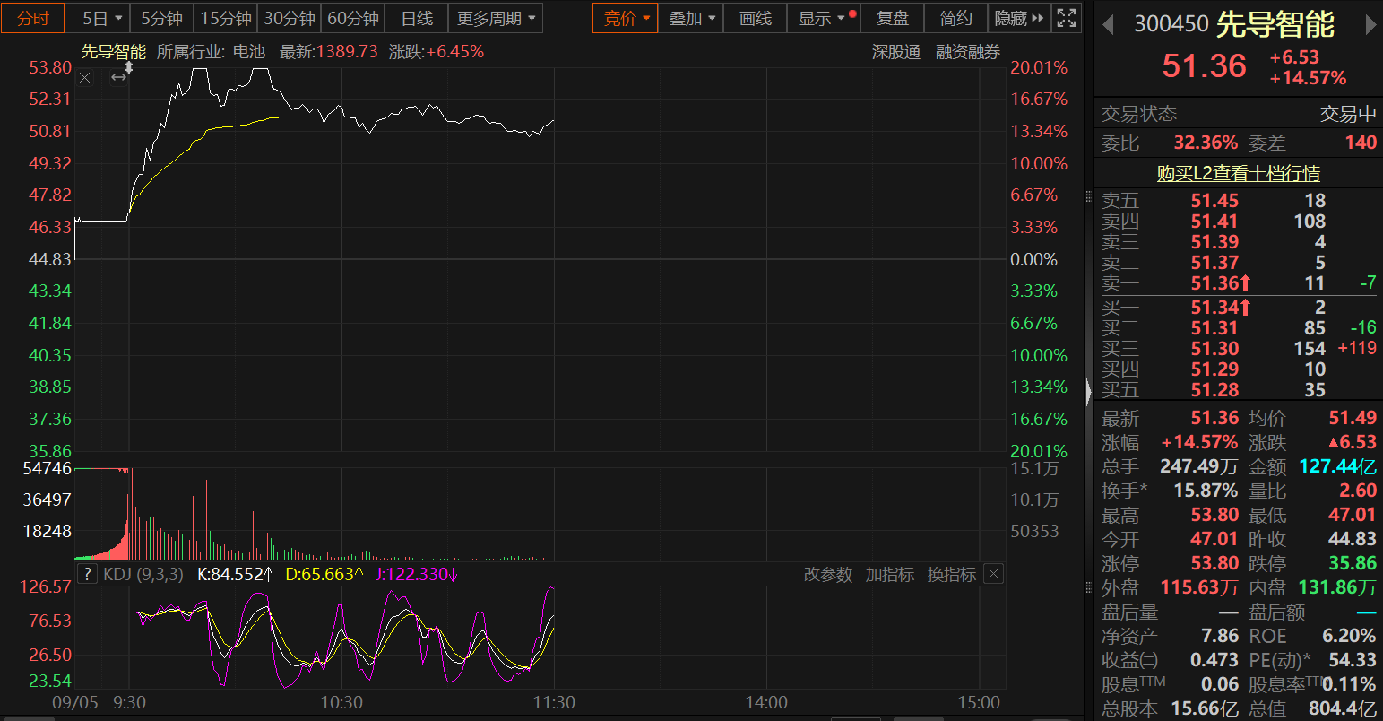The width and height of the screenshot is (1383, 721).
Task: Open the 5日 period dropdown
Action: pyautogui.click(x=98, y=18)
